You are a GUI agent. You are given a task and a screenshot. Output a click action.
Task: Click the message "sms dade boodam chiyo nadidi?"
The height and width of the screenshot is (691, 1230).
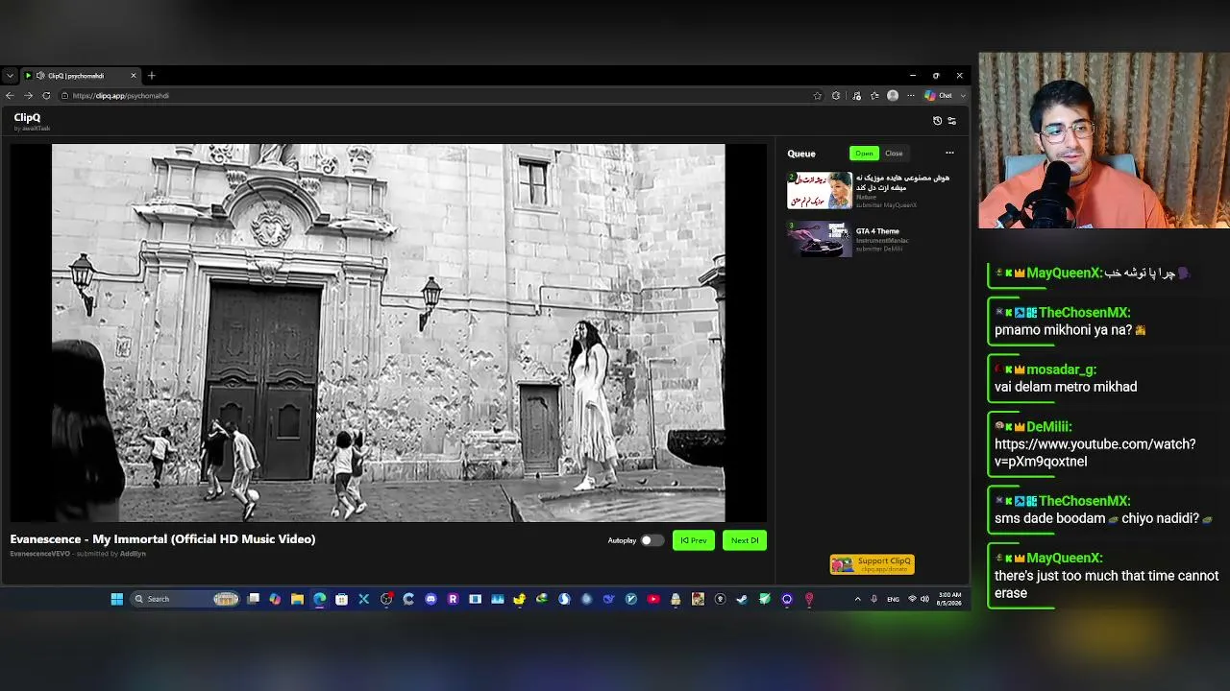1103,518
